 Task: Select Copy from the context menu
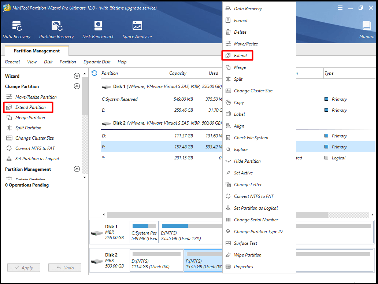pyautogui.click(x=259, y=103)
